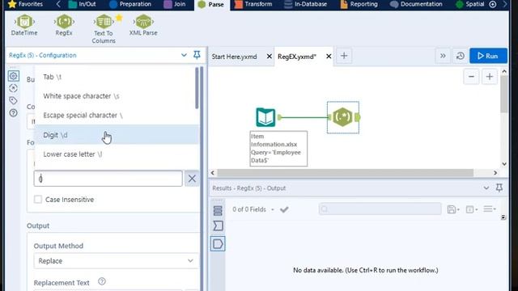Viewport: 518px width, 291px height.
Task: Open the Reporting palette tab
Action: [x=359, y=4]
